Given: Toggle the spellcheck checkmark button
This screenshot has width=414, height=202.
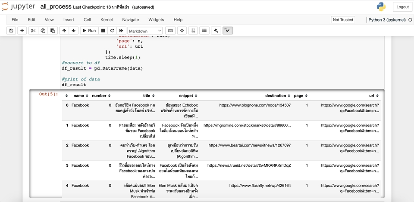Looking at the screenshot, I should pos(228,31).
